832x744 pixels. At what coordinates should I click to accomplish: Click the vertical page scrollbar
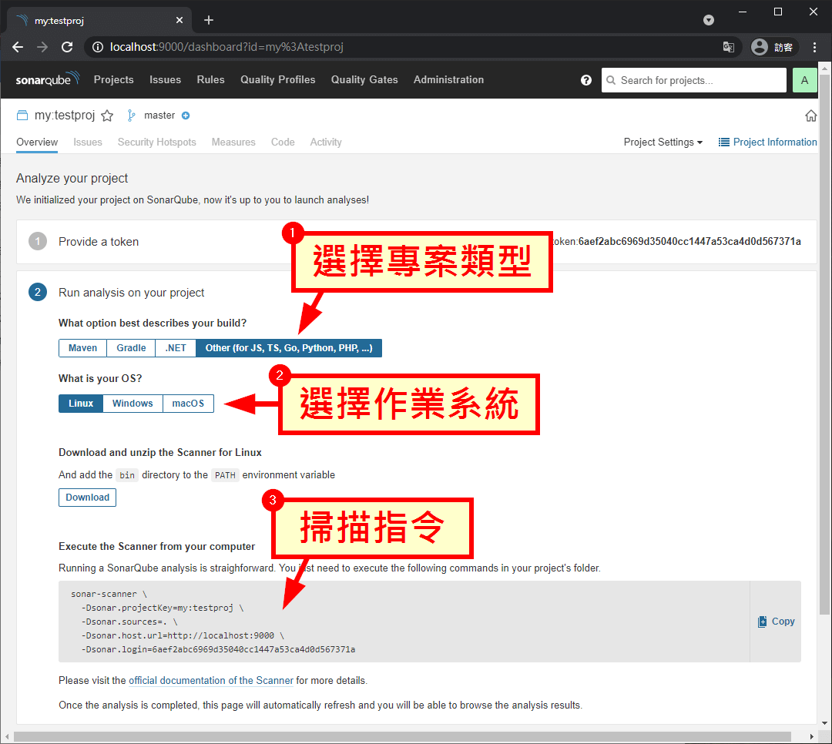point(824,345)
